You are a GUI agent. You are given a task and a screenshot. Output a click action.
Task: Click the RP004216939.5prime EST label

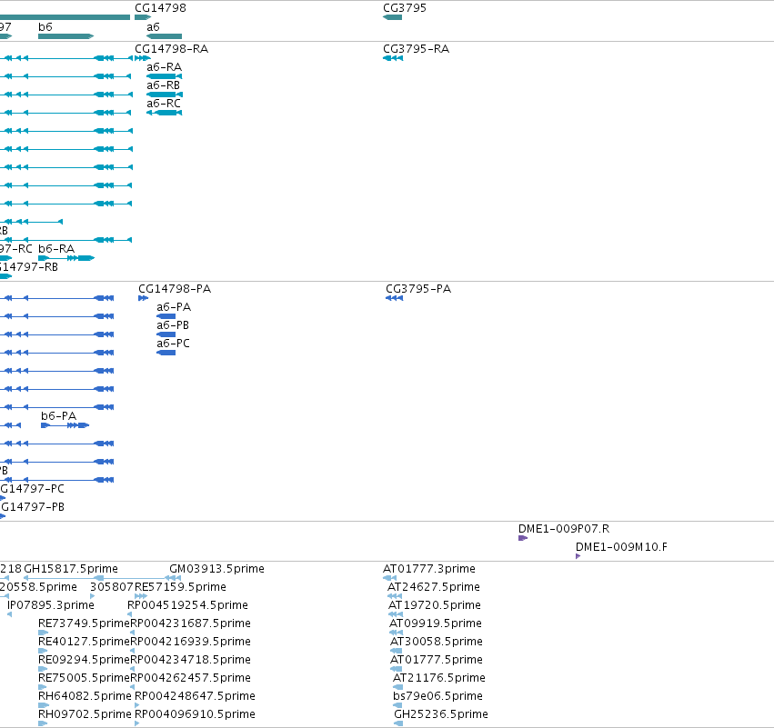pyautogui.click(x=190, y=643)
